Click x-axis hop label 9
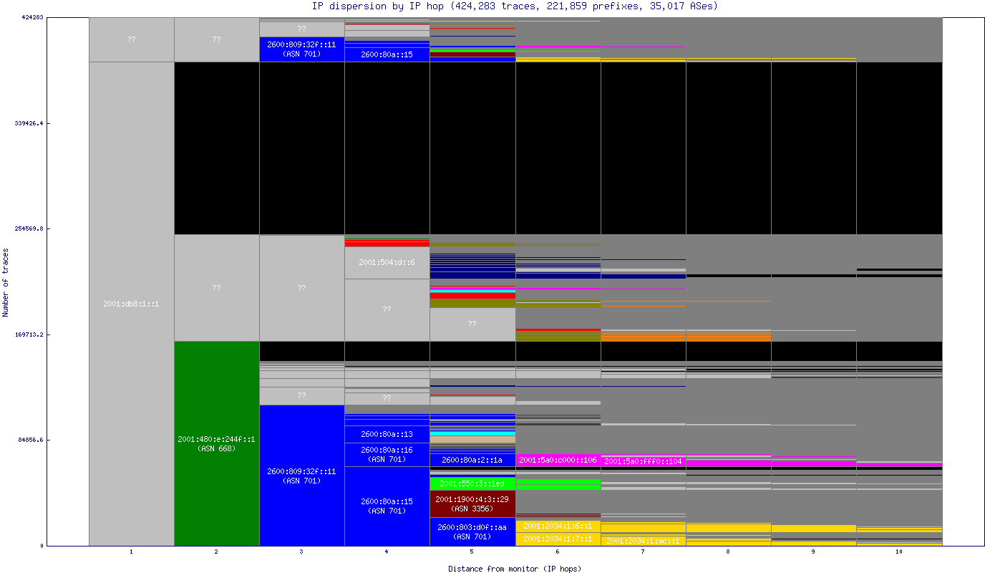The image size is (985, 573). (814, 552)
